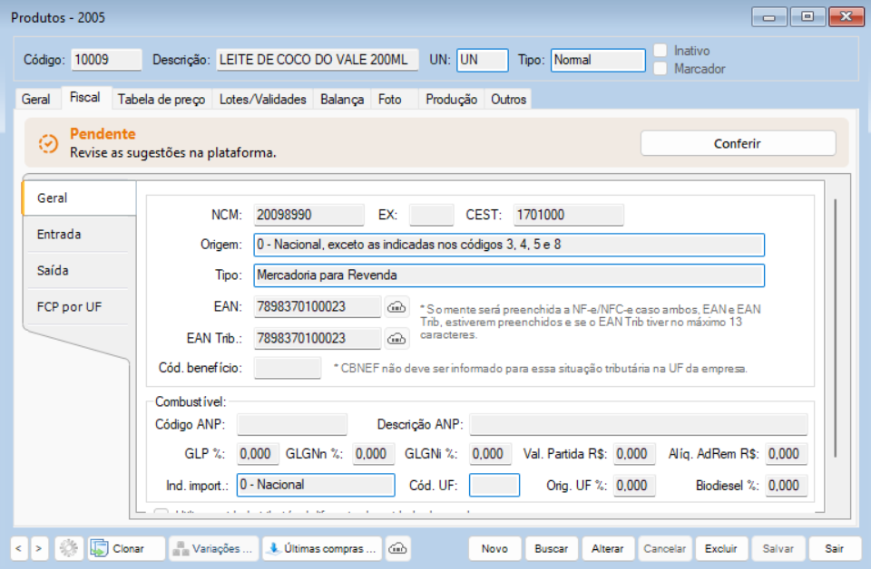Open the Outros tab
871x569 pixels.
508,100
